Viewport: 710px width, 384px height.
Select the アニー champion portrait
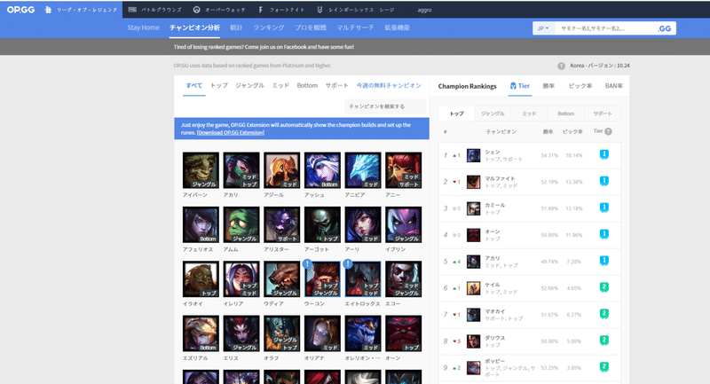(404, 170)
